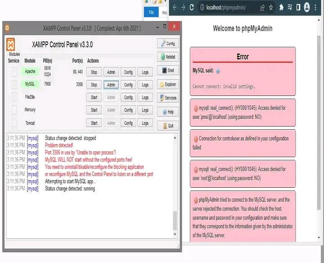Open Apache Admin
324x263 pixels.
pyautogui.click(x=111, y=72)
